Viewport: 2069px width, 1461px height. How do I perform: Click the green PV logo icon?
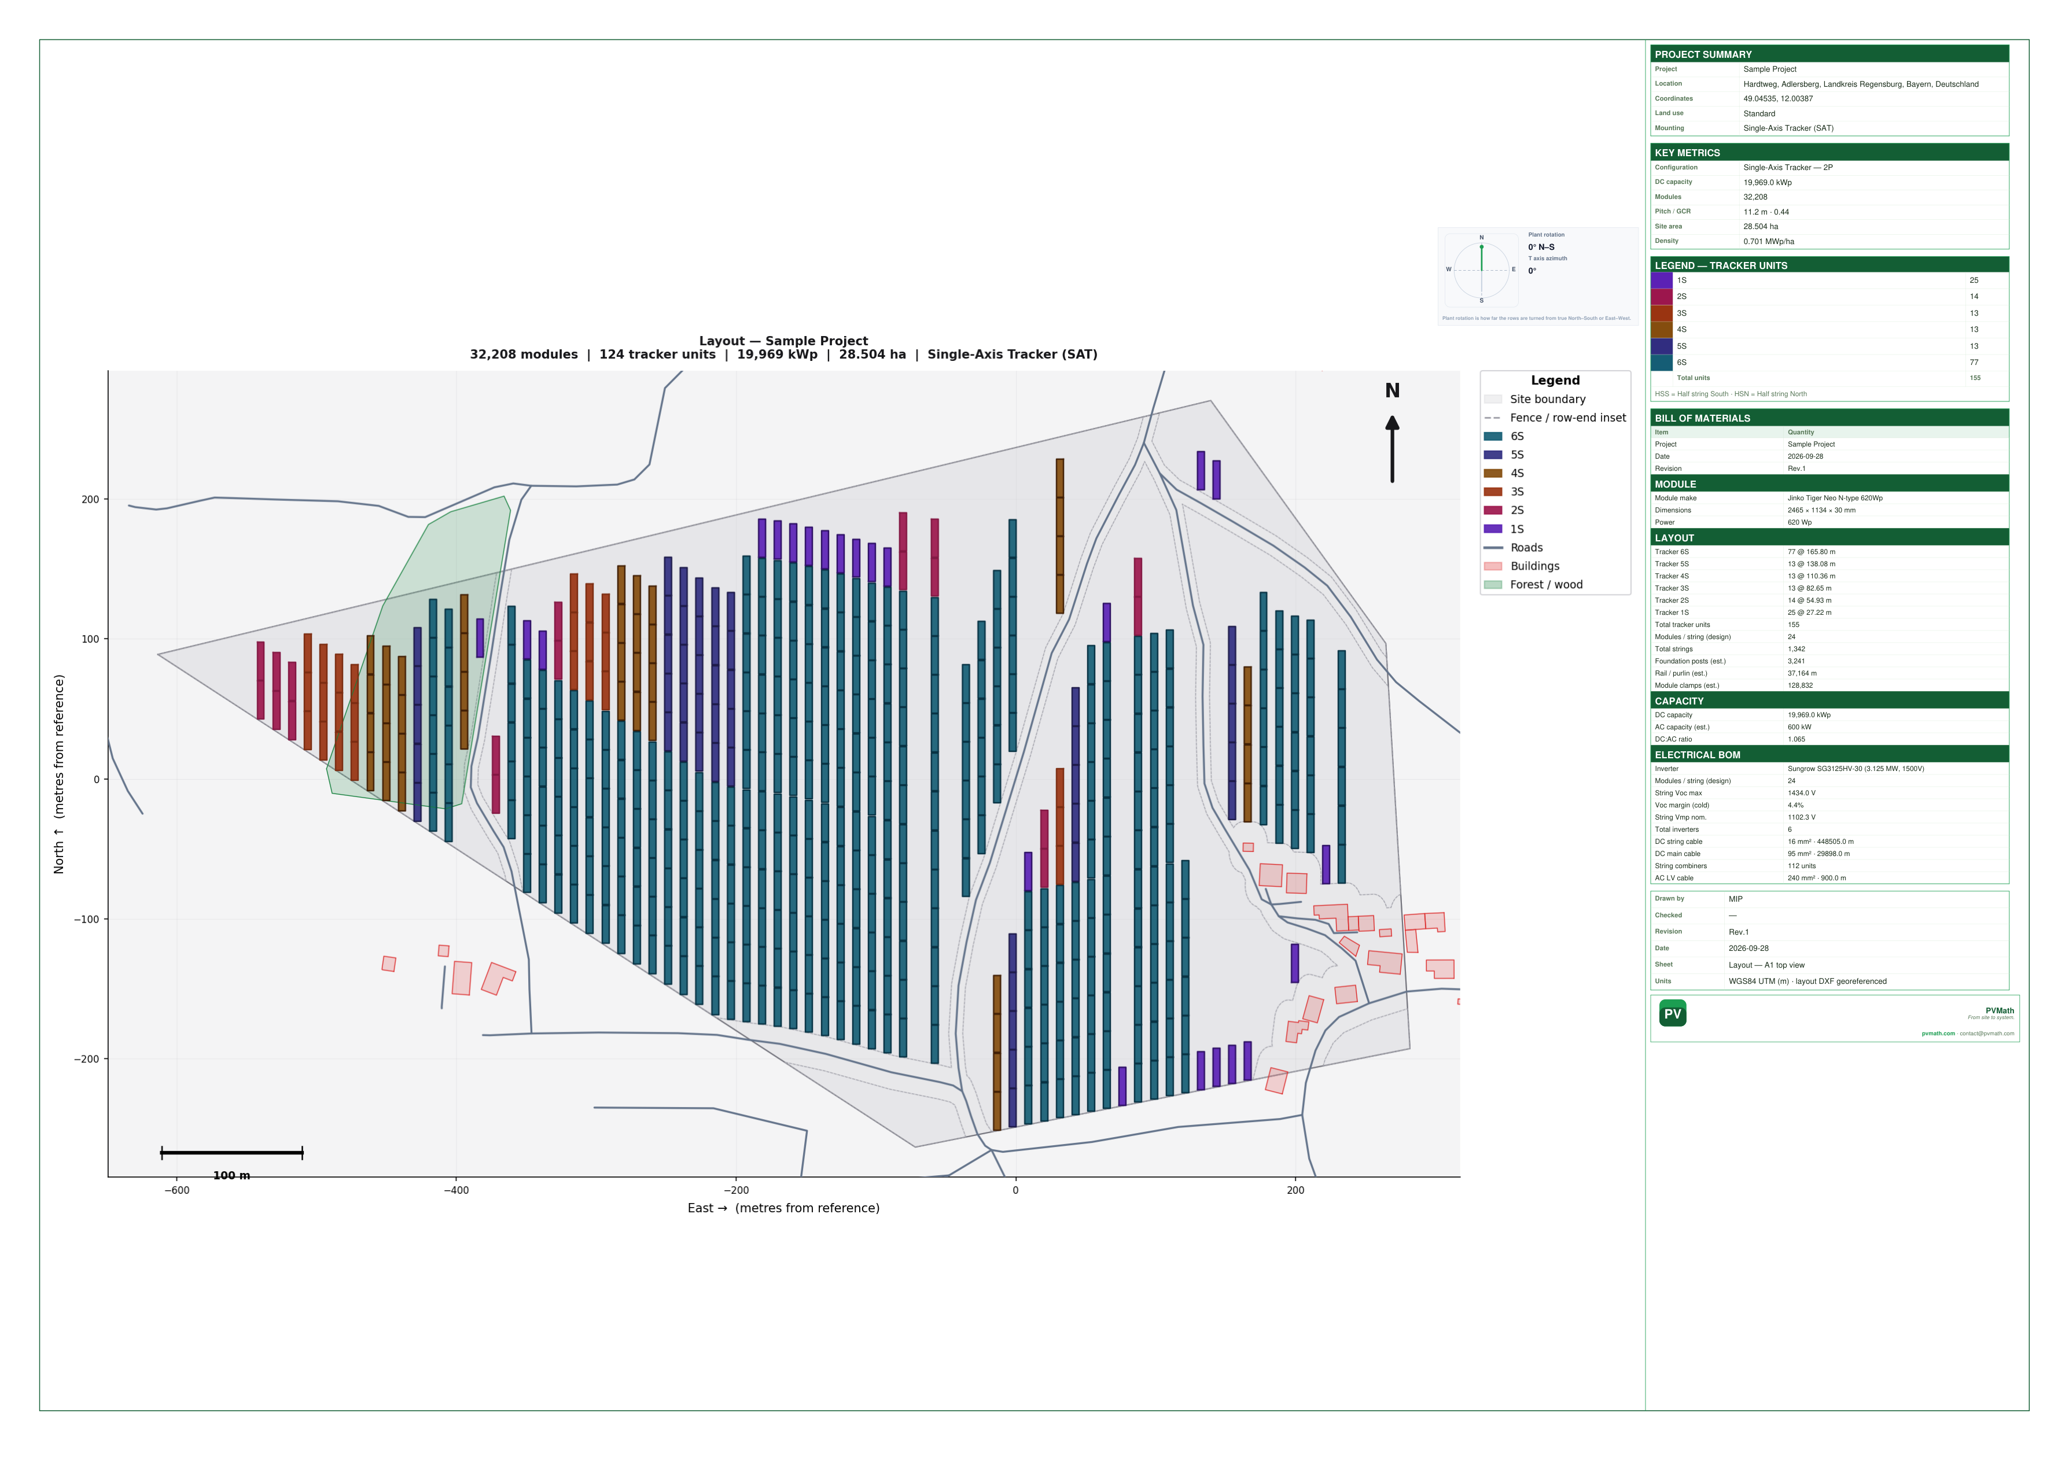click(1673, 1013)
